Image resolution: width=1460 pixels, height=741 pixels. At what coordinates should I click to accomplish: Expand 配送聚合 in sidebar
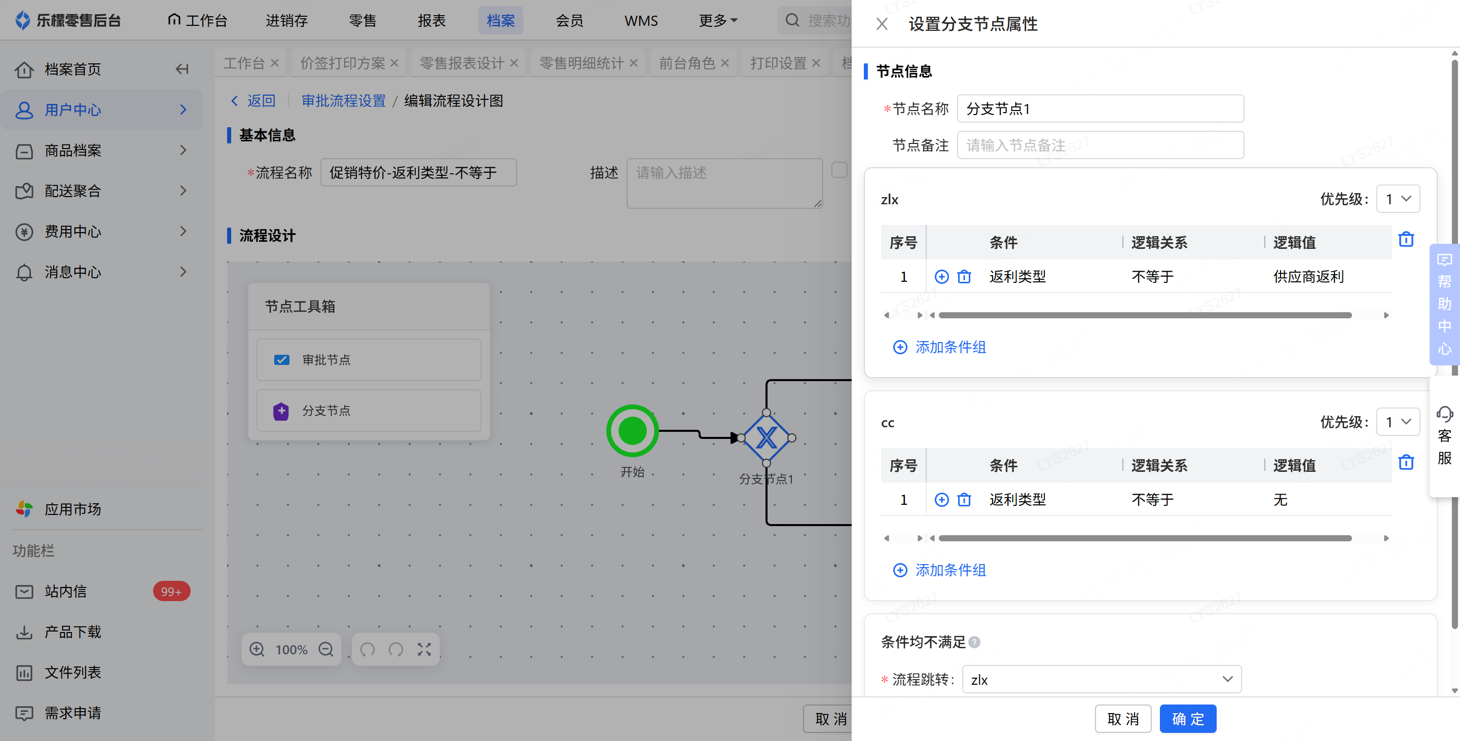(102, 191)
